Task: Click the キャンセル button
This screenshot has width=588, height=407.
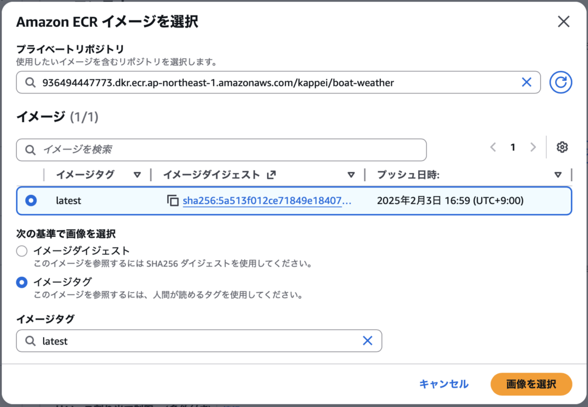Action: (x=443, y=384)
